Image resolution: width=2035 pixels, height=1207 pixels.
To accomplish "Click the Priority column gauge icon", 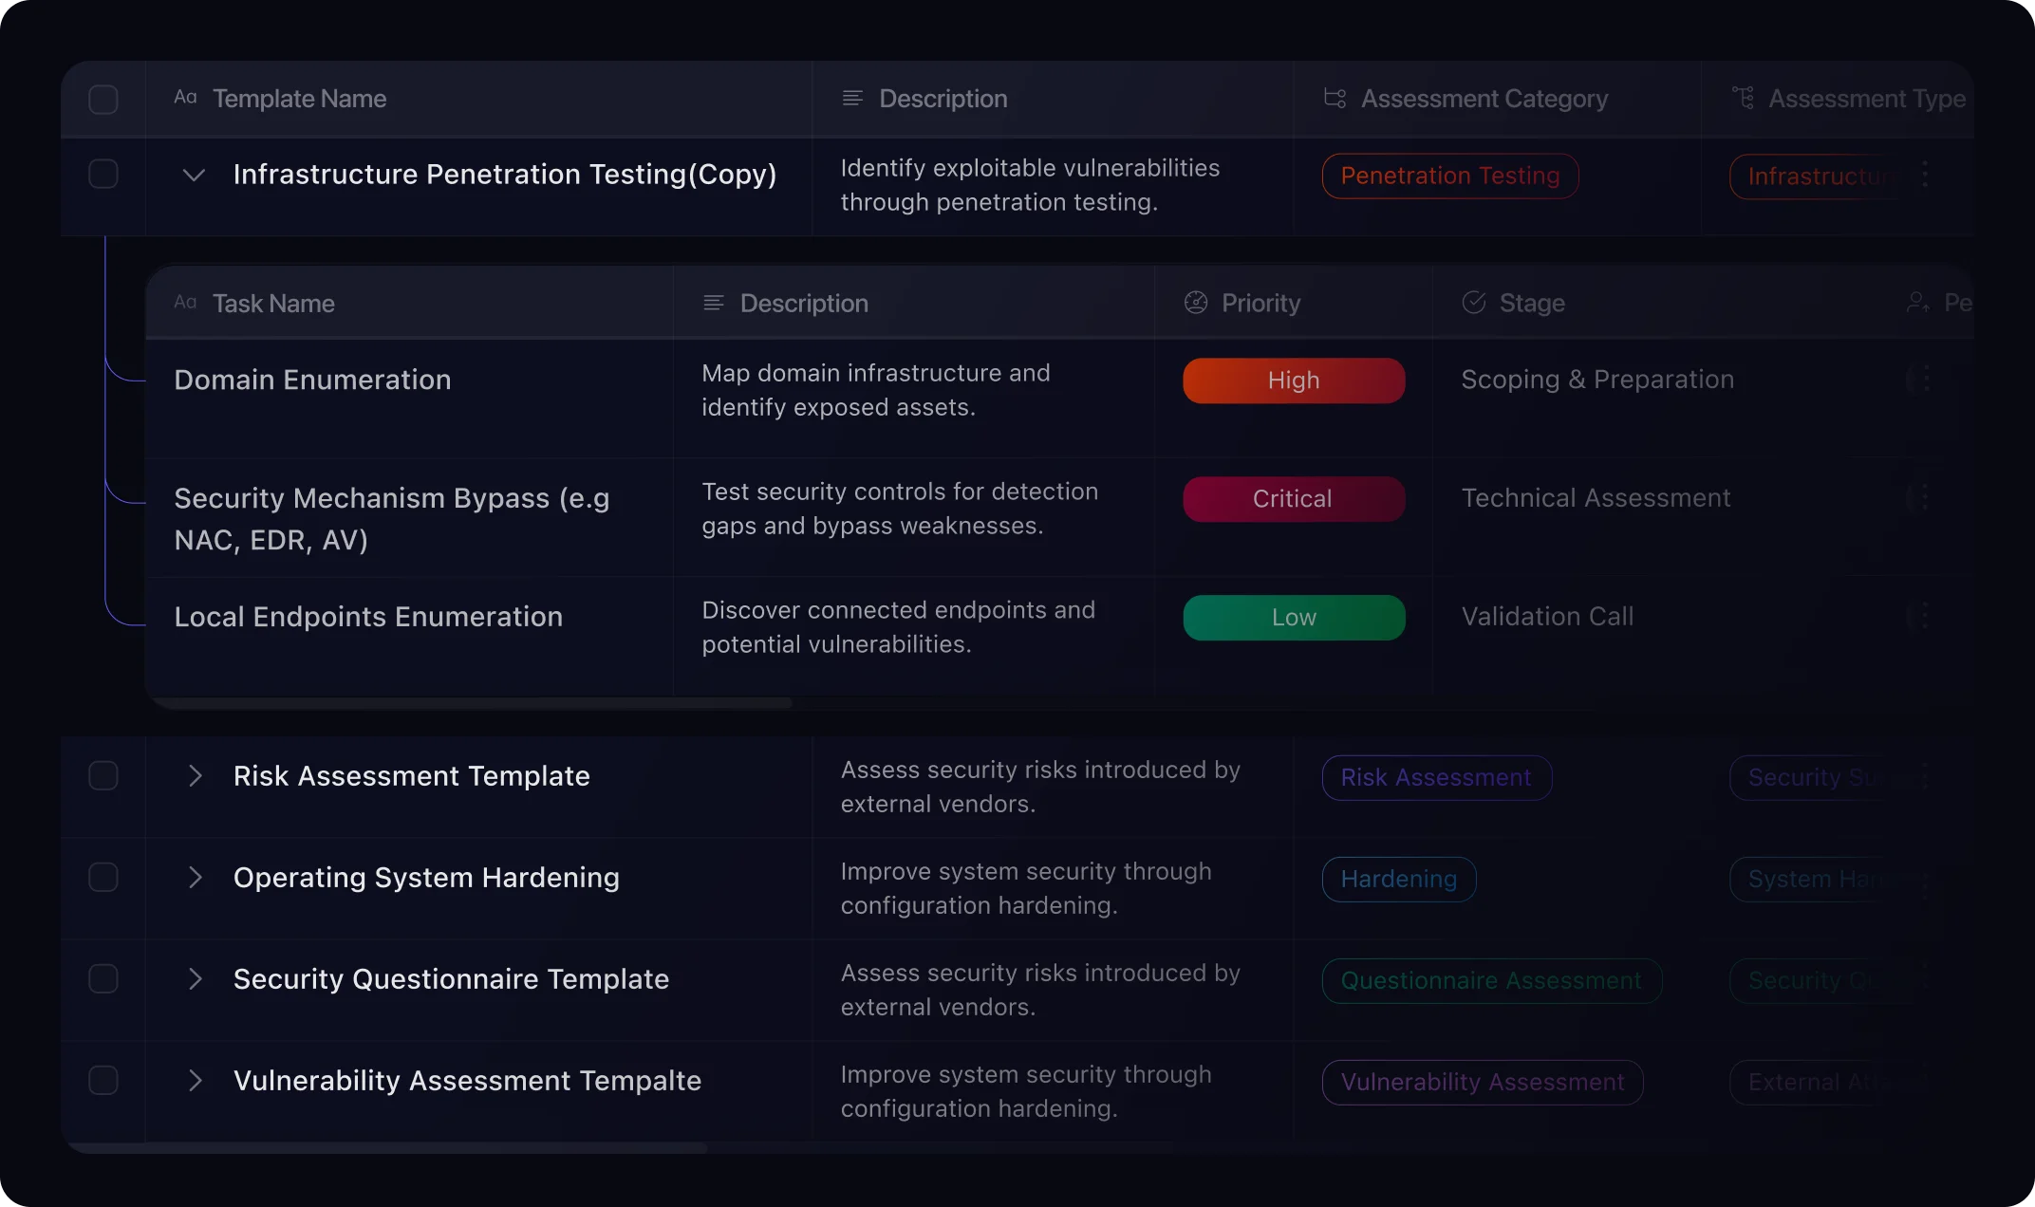I will 1196,303.
